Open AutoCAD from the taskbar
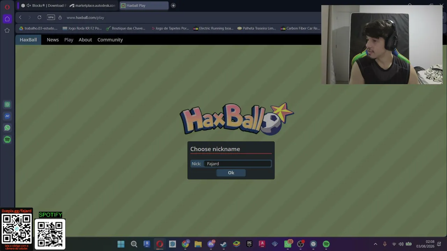The height and width of the screenshot is (251, 447). coord(262,244)
